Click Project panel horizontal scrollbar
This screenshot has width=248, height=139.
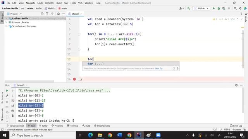click(x=29, y=81)
